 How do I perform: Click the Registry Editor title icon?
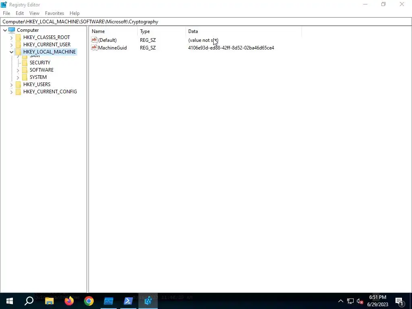click(4, 4)
